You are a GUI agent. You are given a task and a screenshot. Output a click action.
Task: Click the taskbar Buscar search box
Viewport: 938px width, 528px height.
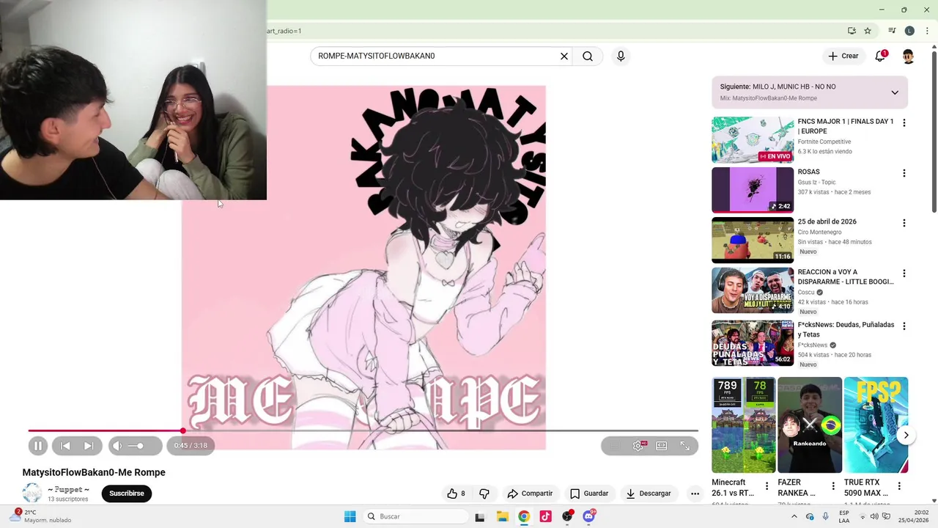coord(416,516)
